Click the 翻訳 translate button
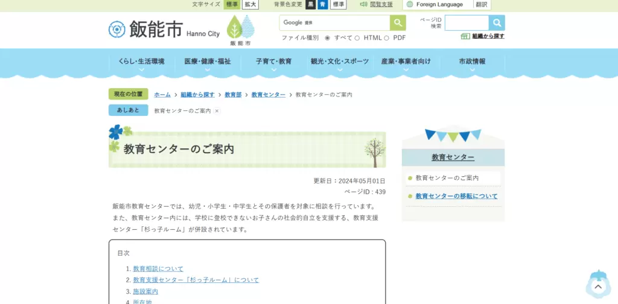Viewport: 618px width, 304px height. coord(482,4)
